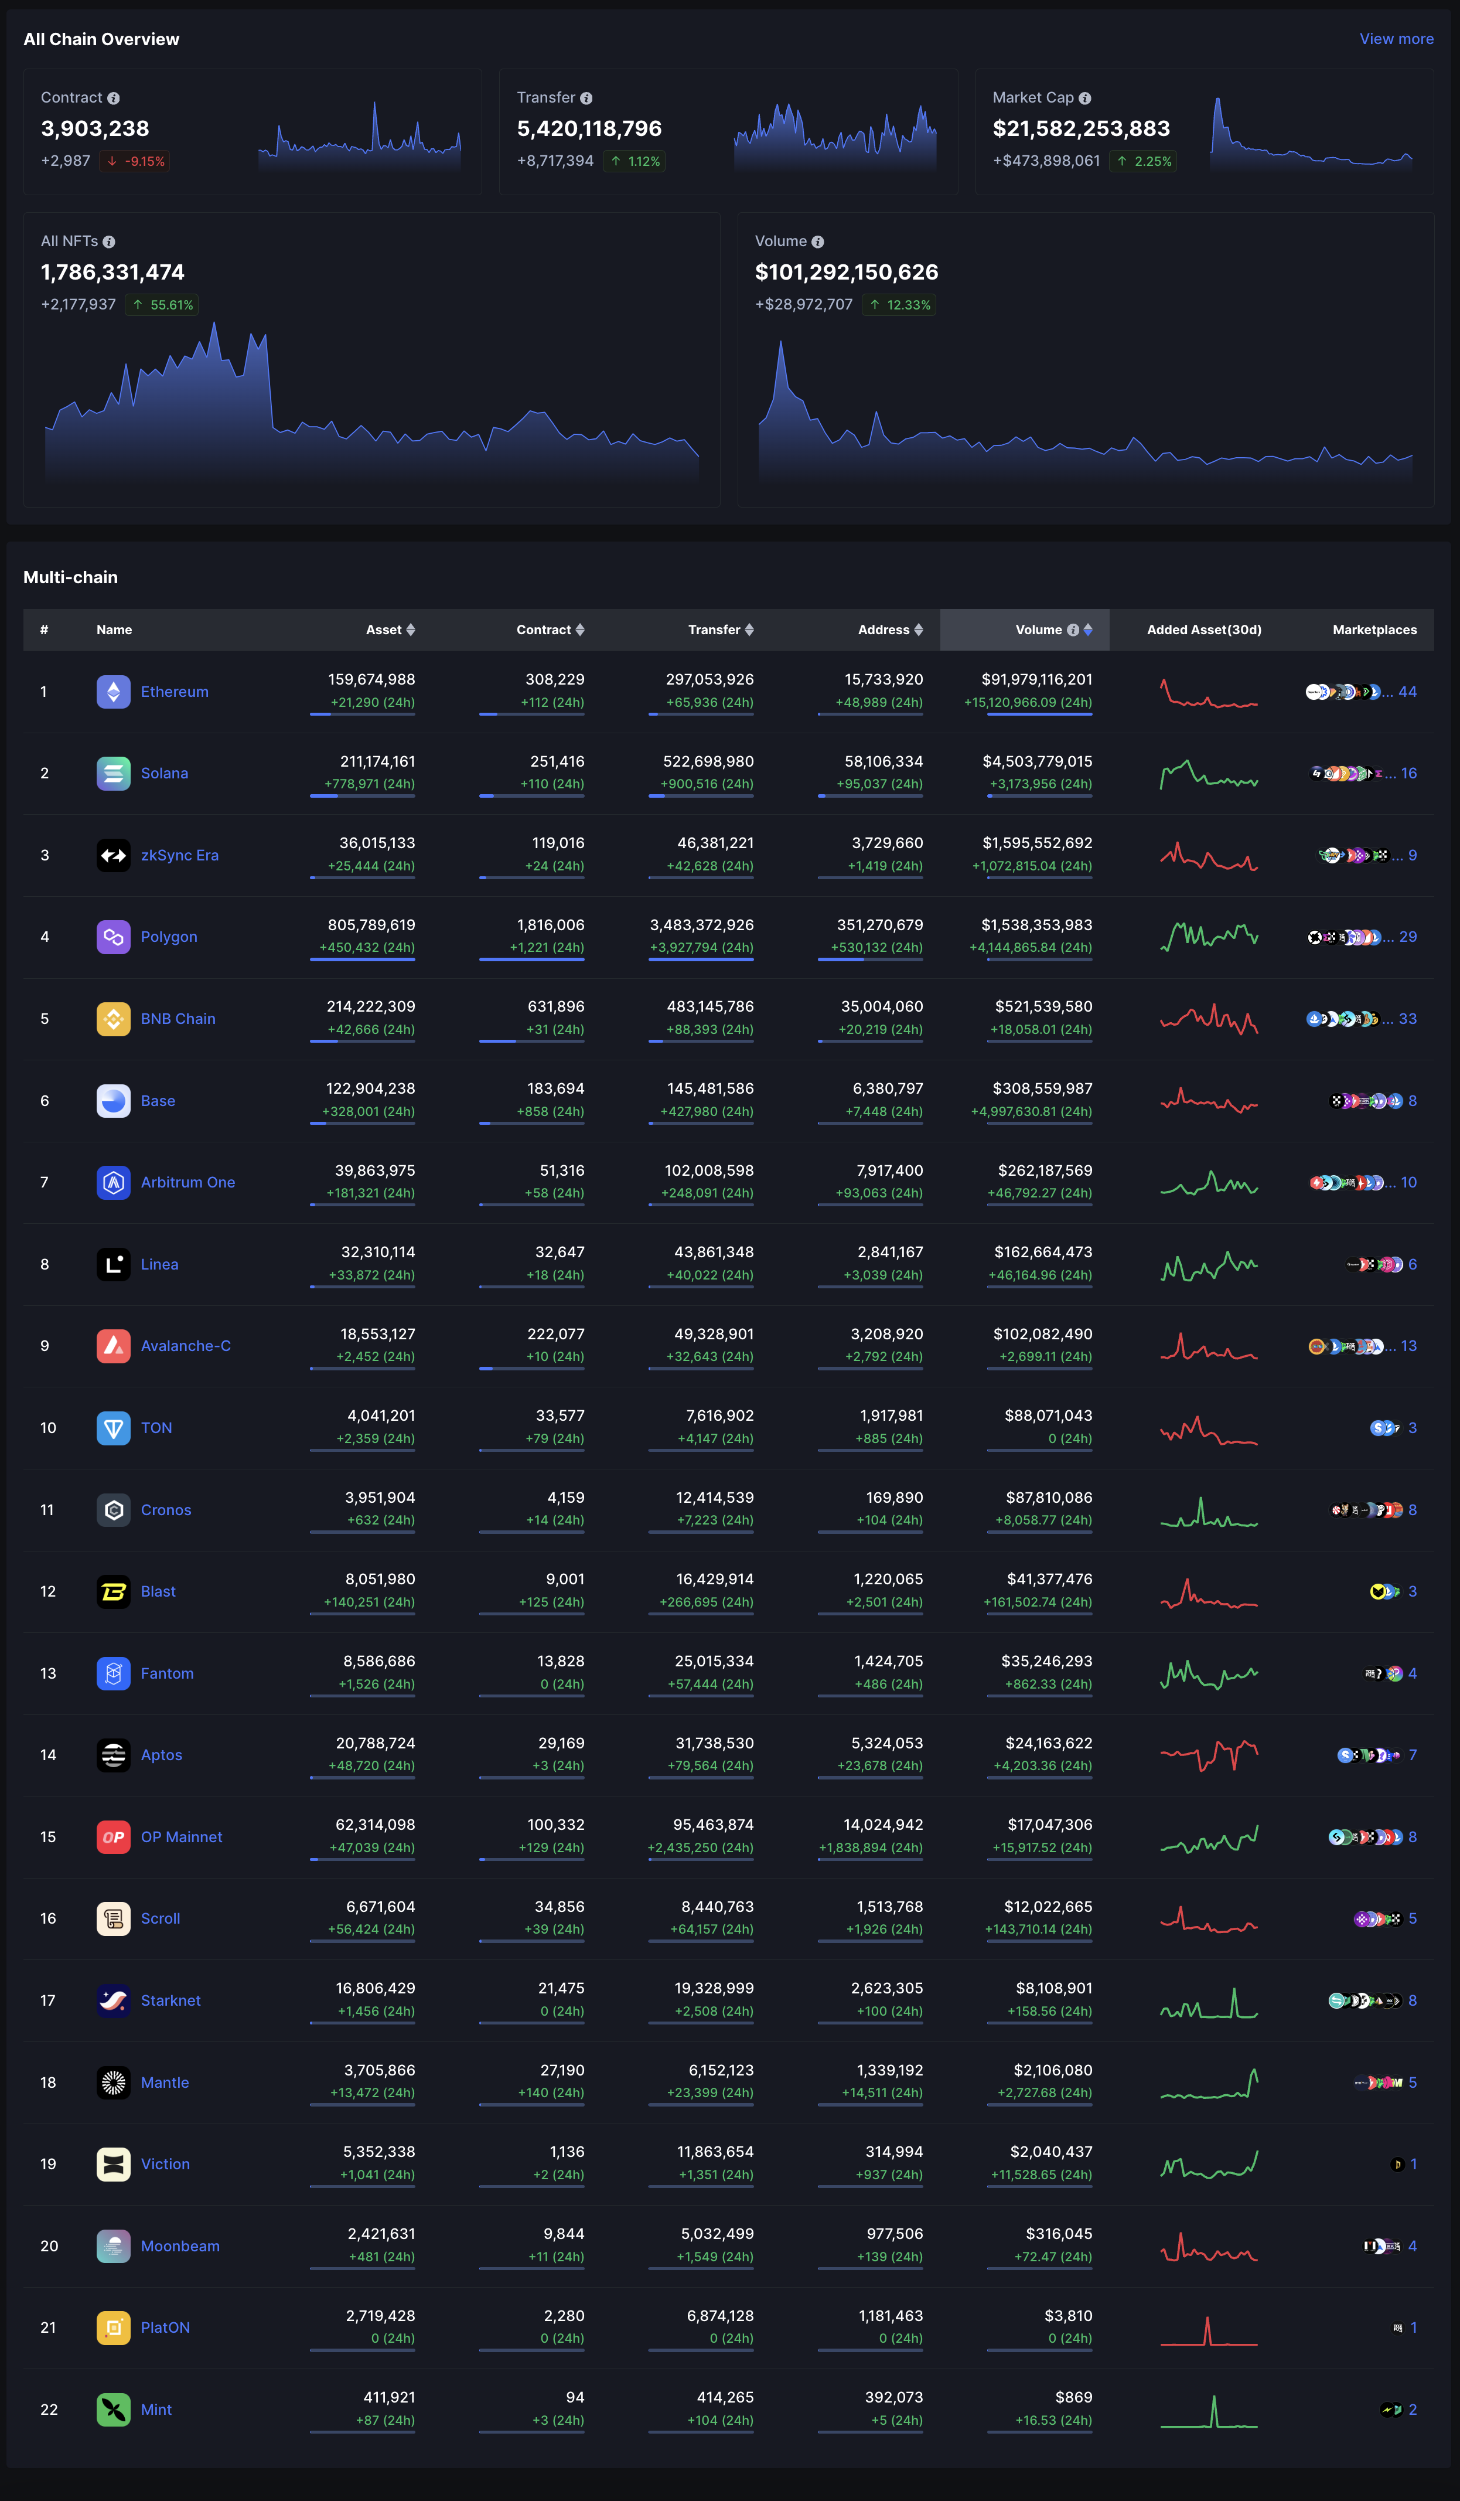Click info icon next to Contract card title
Image resolution: width=1460 pixels, height=2501 pixels.
coord(113,98)
